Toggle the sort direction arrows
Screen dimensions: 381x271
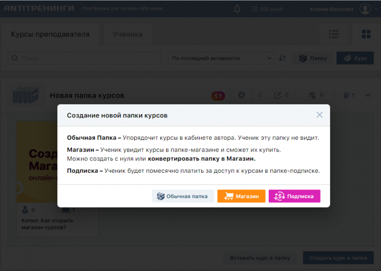tap(282, 58)
